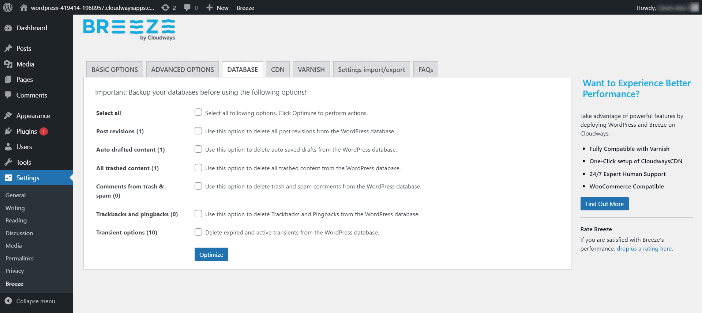Enable the Post revisions checkbox
This screenshot has width=702, height=313.
(x=198, y=131)
